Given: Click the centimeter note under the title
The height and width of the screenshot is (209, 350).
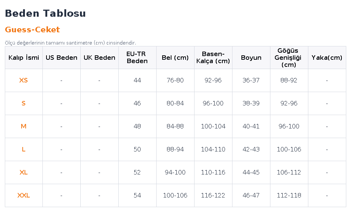Looking at the screenshot, I should (x=71, y=43).
